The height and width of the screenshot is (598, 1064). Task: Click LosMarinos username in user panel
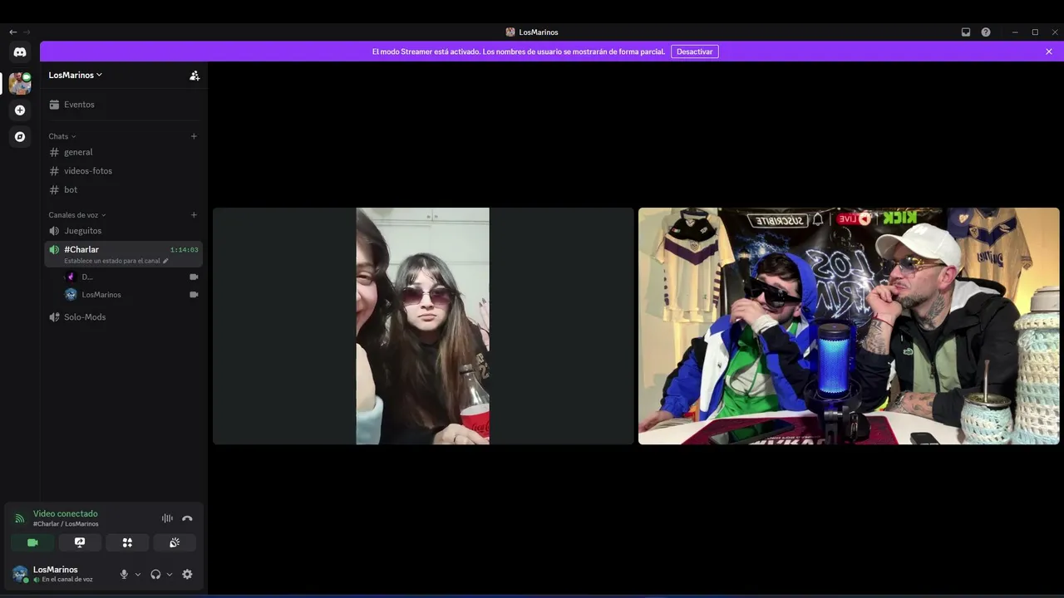coord(56,570)
